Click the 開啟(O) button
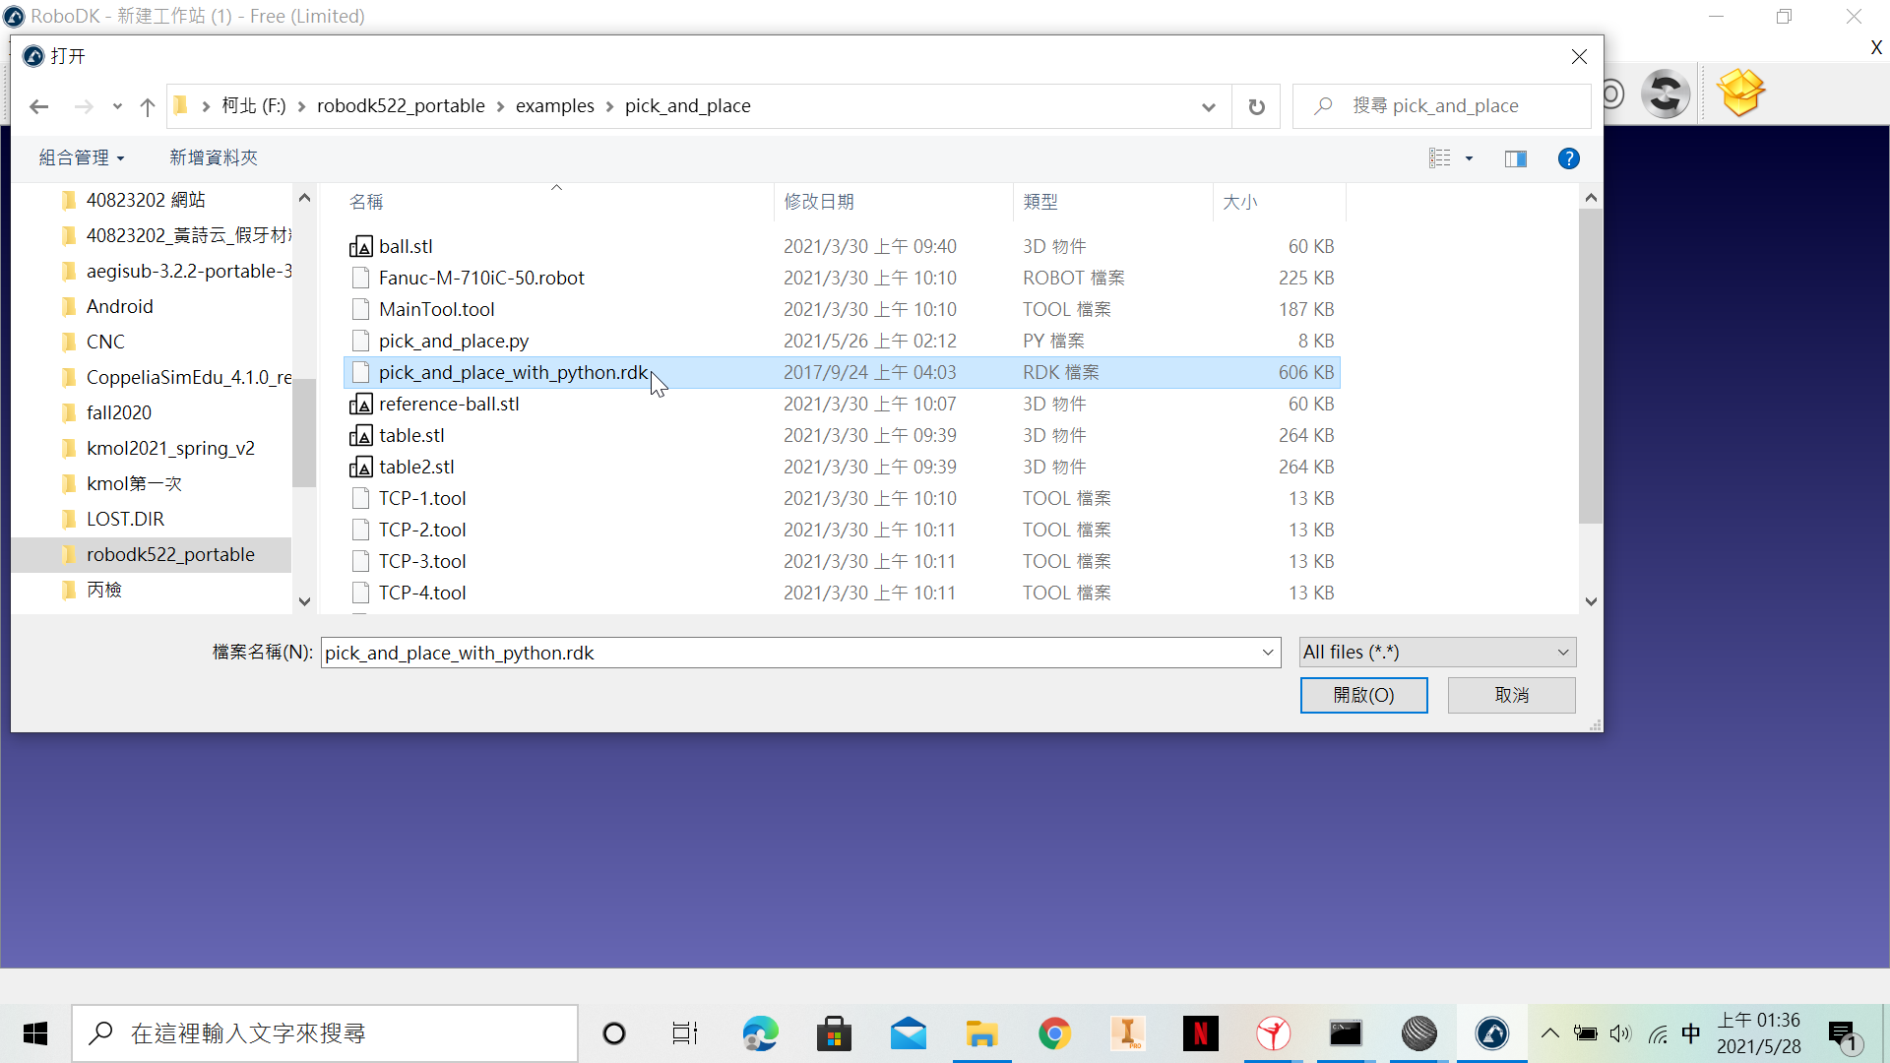 coord(1363,695)
